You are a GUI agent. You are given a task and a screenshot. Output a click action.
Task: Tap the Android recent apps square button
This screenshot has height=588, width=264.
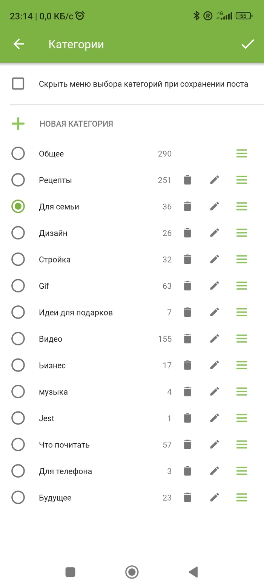70,572
